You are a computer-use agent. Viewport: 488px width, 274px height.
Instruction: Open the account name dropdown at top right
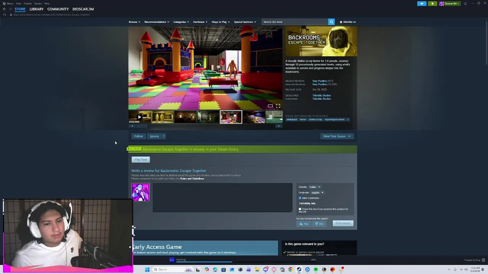(449, 3)
